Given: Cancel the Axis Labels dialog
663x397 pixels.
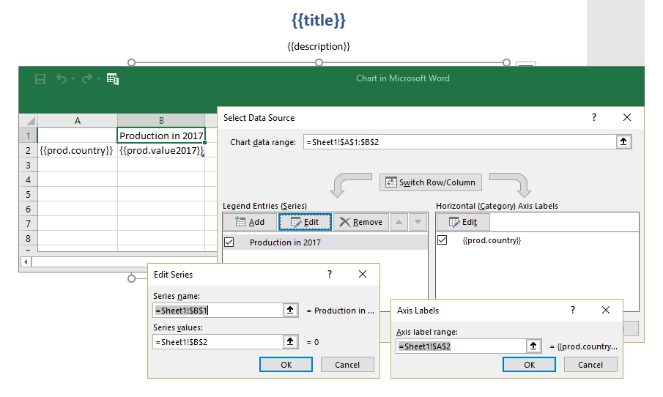Looking at the screenshot, I should click(x=590, y=365).
